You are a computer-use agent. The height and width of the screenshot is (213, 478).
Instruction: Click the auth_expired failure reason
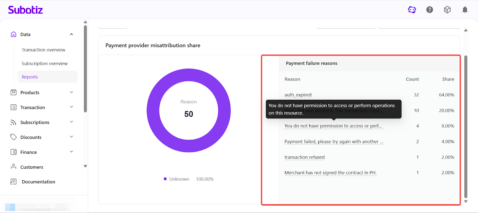(x=298, y=95)
